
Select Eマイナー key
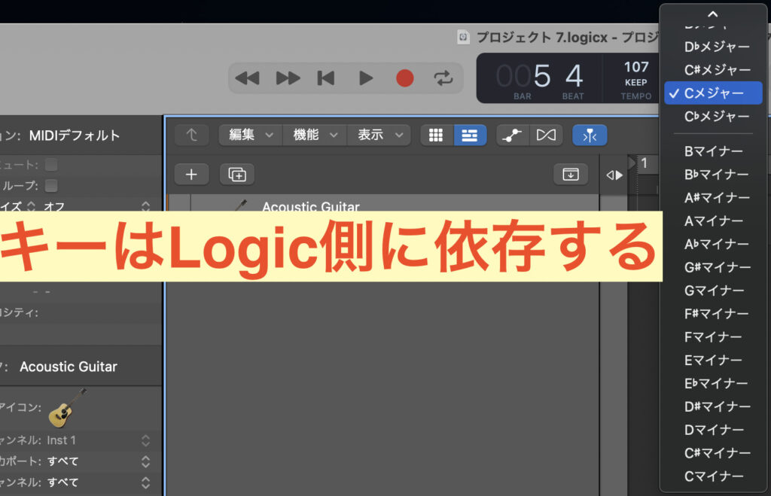[713, 361]
